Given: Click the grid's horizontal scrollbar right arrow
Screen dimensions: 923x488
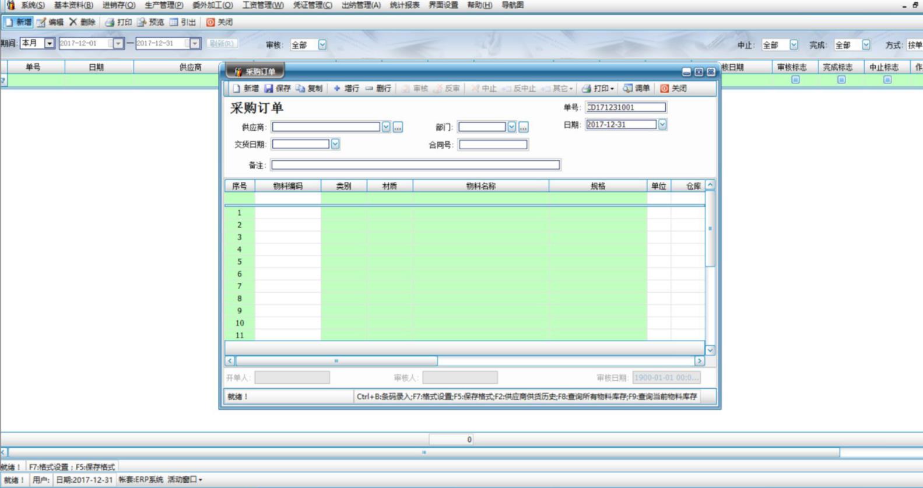Looking at the screenshot, I should point(700,361).
